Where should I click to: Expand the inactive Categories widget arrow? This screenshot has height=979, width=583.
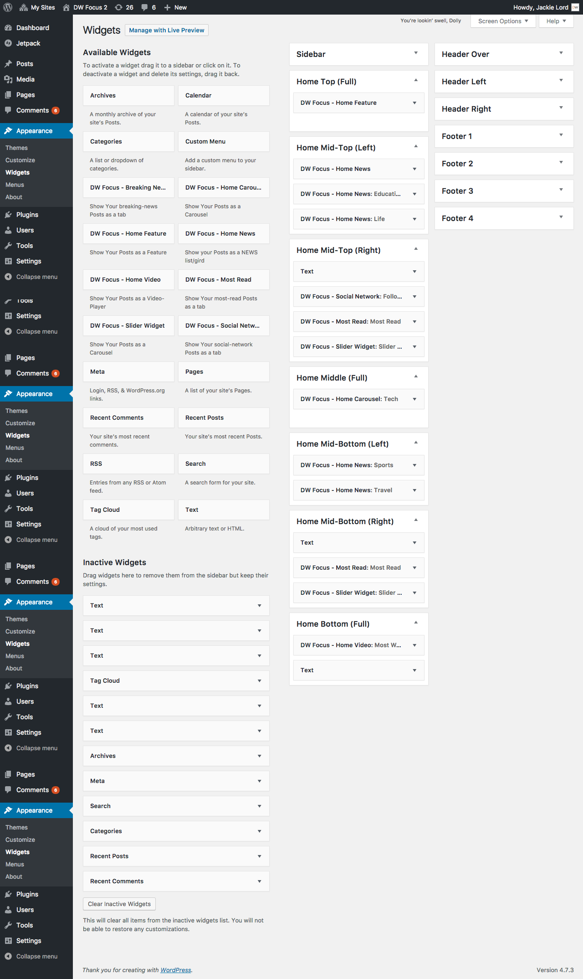click(x=260, y=831)
